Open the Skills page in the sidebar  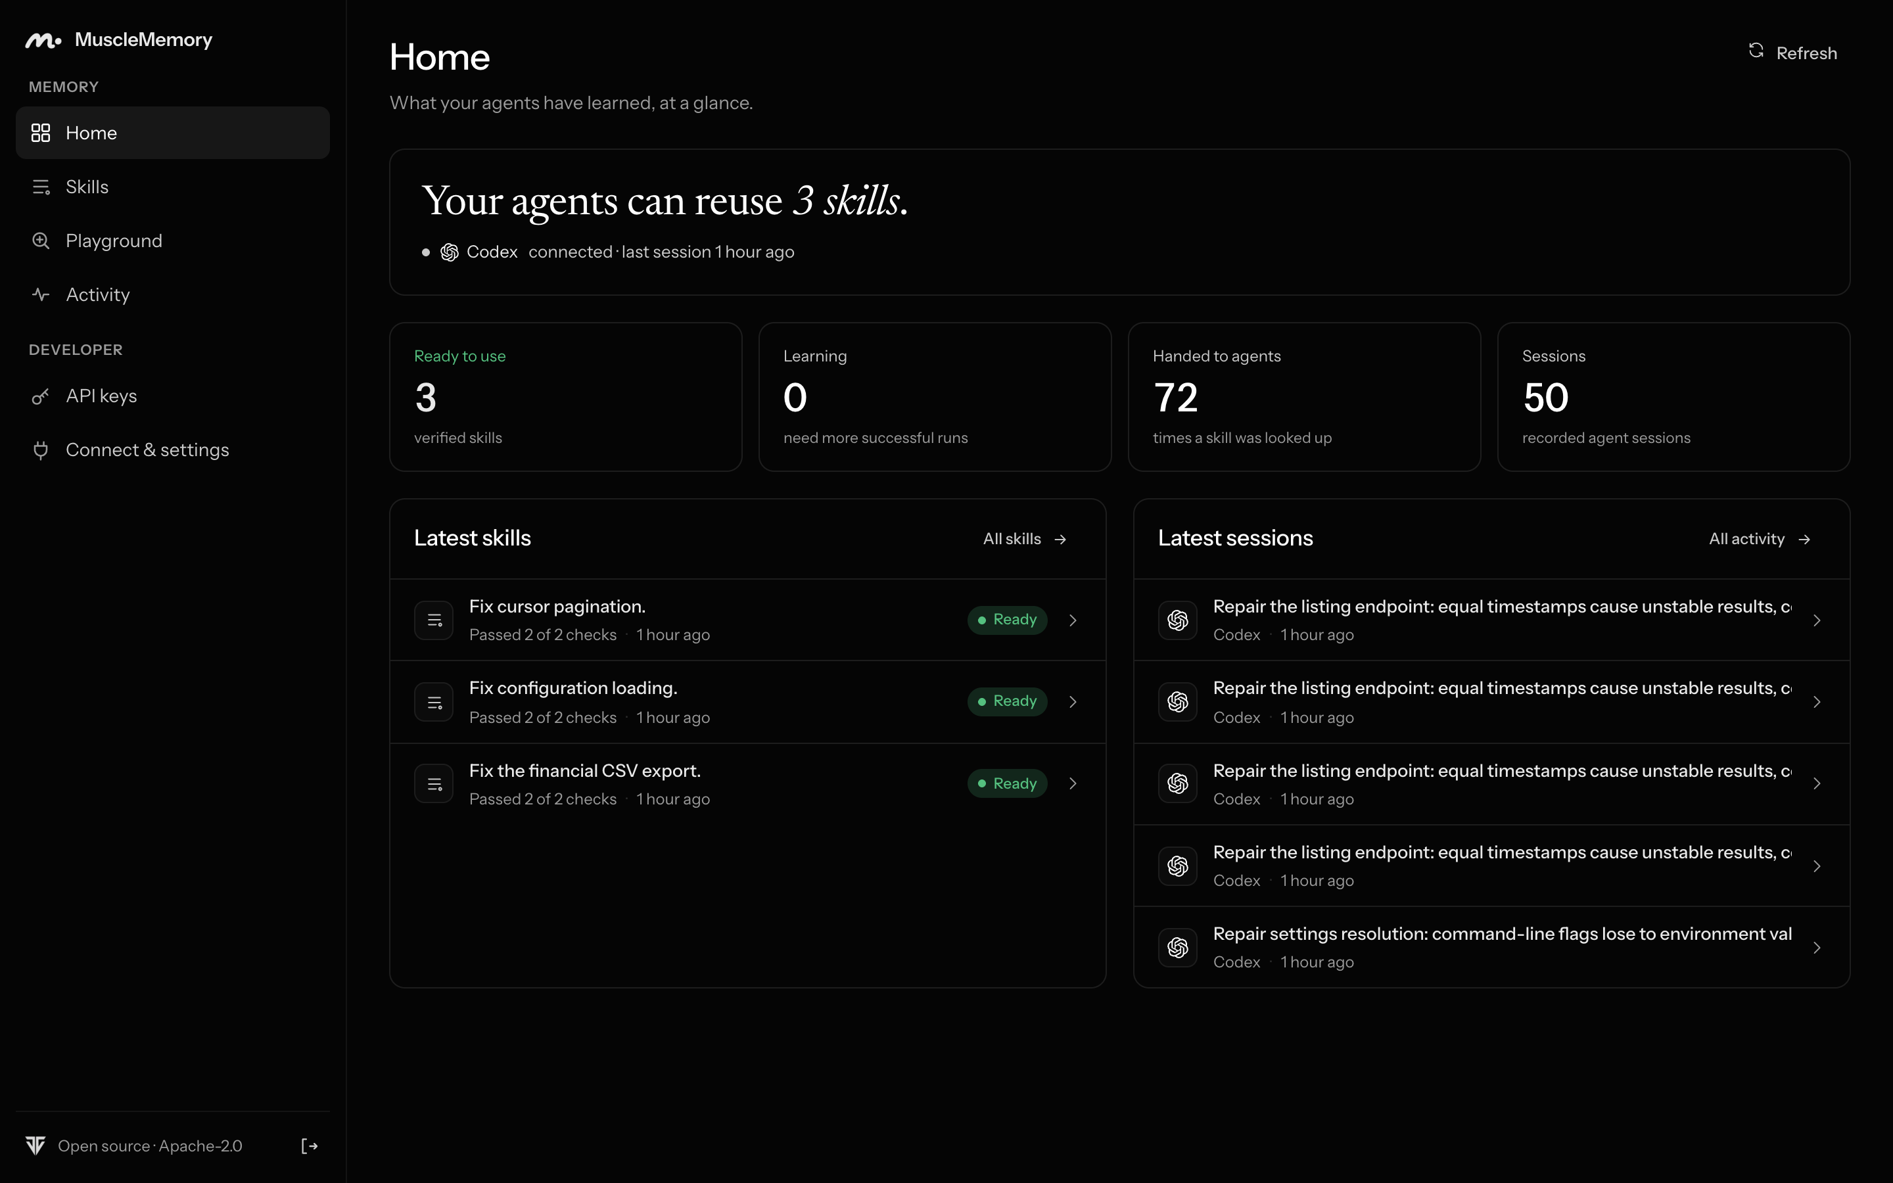click(x=173, y=187)
